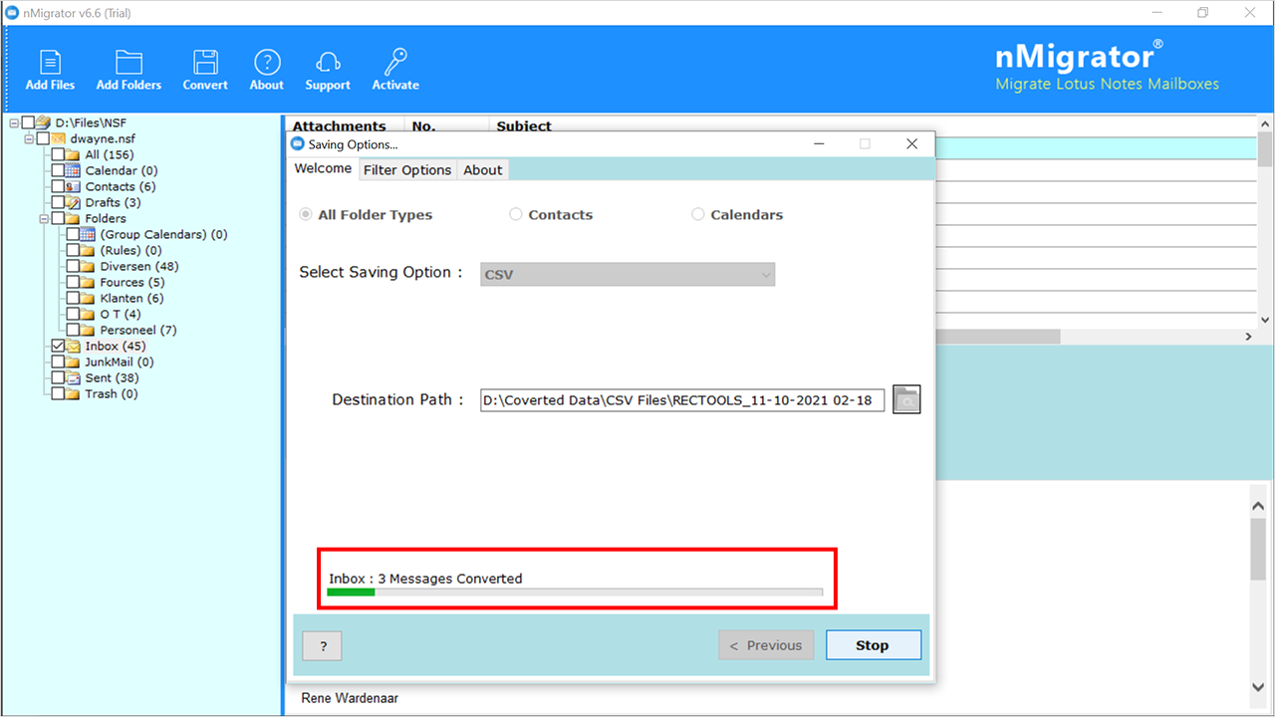Select the All Folder Types radio button

pyautogui.click(x=306, y=214)
